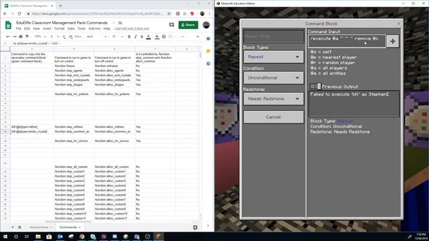Open Microsoft Store from taskbar

pyautogui.click(x=49, y=236)
